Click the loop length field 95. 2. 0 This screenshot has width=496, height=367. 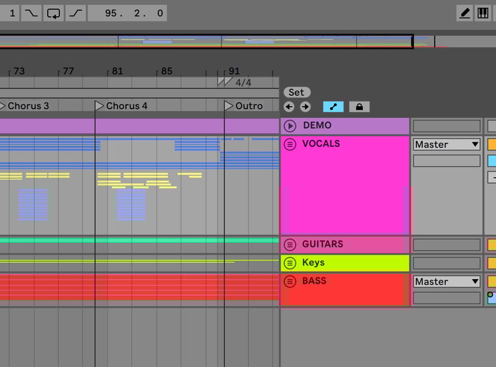pos(127,13)
